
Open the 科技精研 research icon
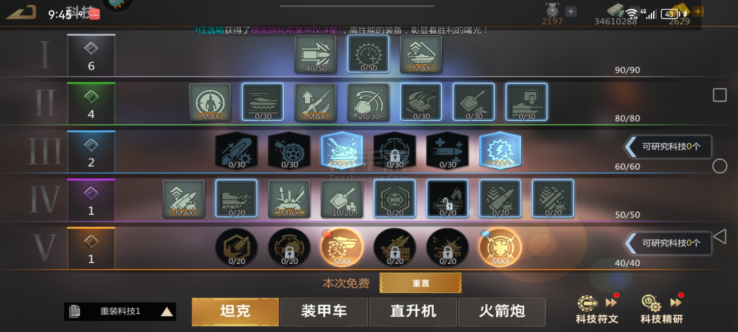pyautogui.click(x=662, y=309)
